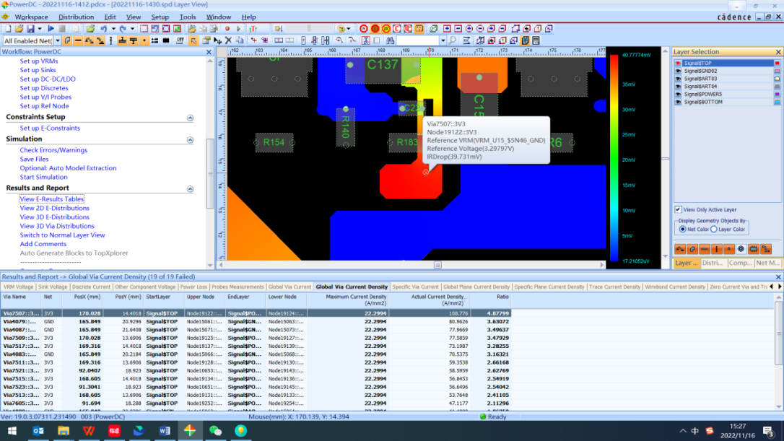Click the red circled C icon
Viewport: 784px width, 441px height.
pyautogui.click(x=396, y=28)
